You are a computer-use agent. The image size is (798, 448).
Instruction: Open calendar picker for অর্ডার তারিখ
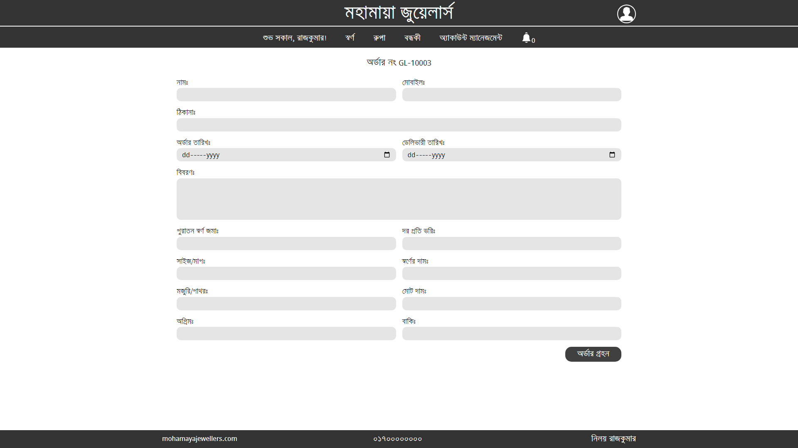pos(387,155)
